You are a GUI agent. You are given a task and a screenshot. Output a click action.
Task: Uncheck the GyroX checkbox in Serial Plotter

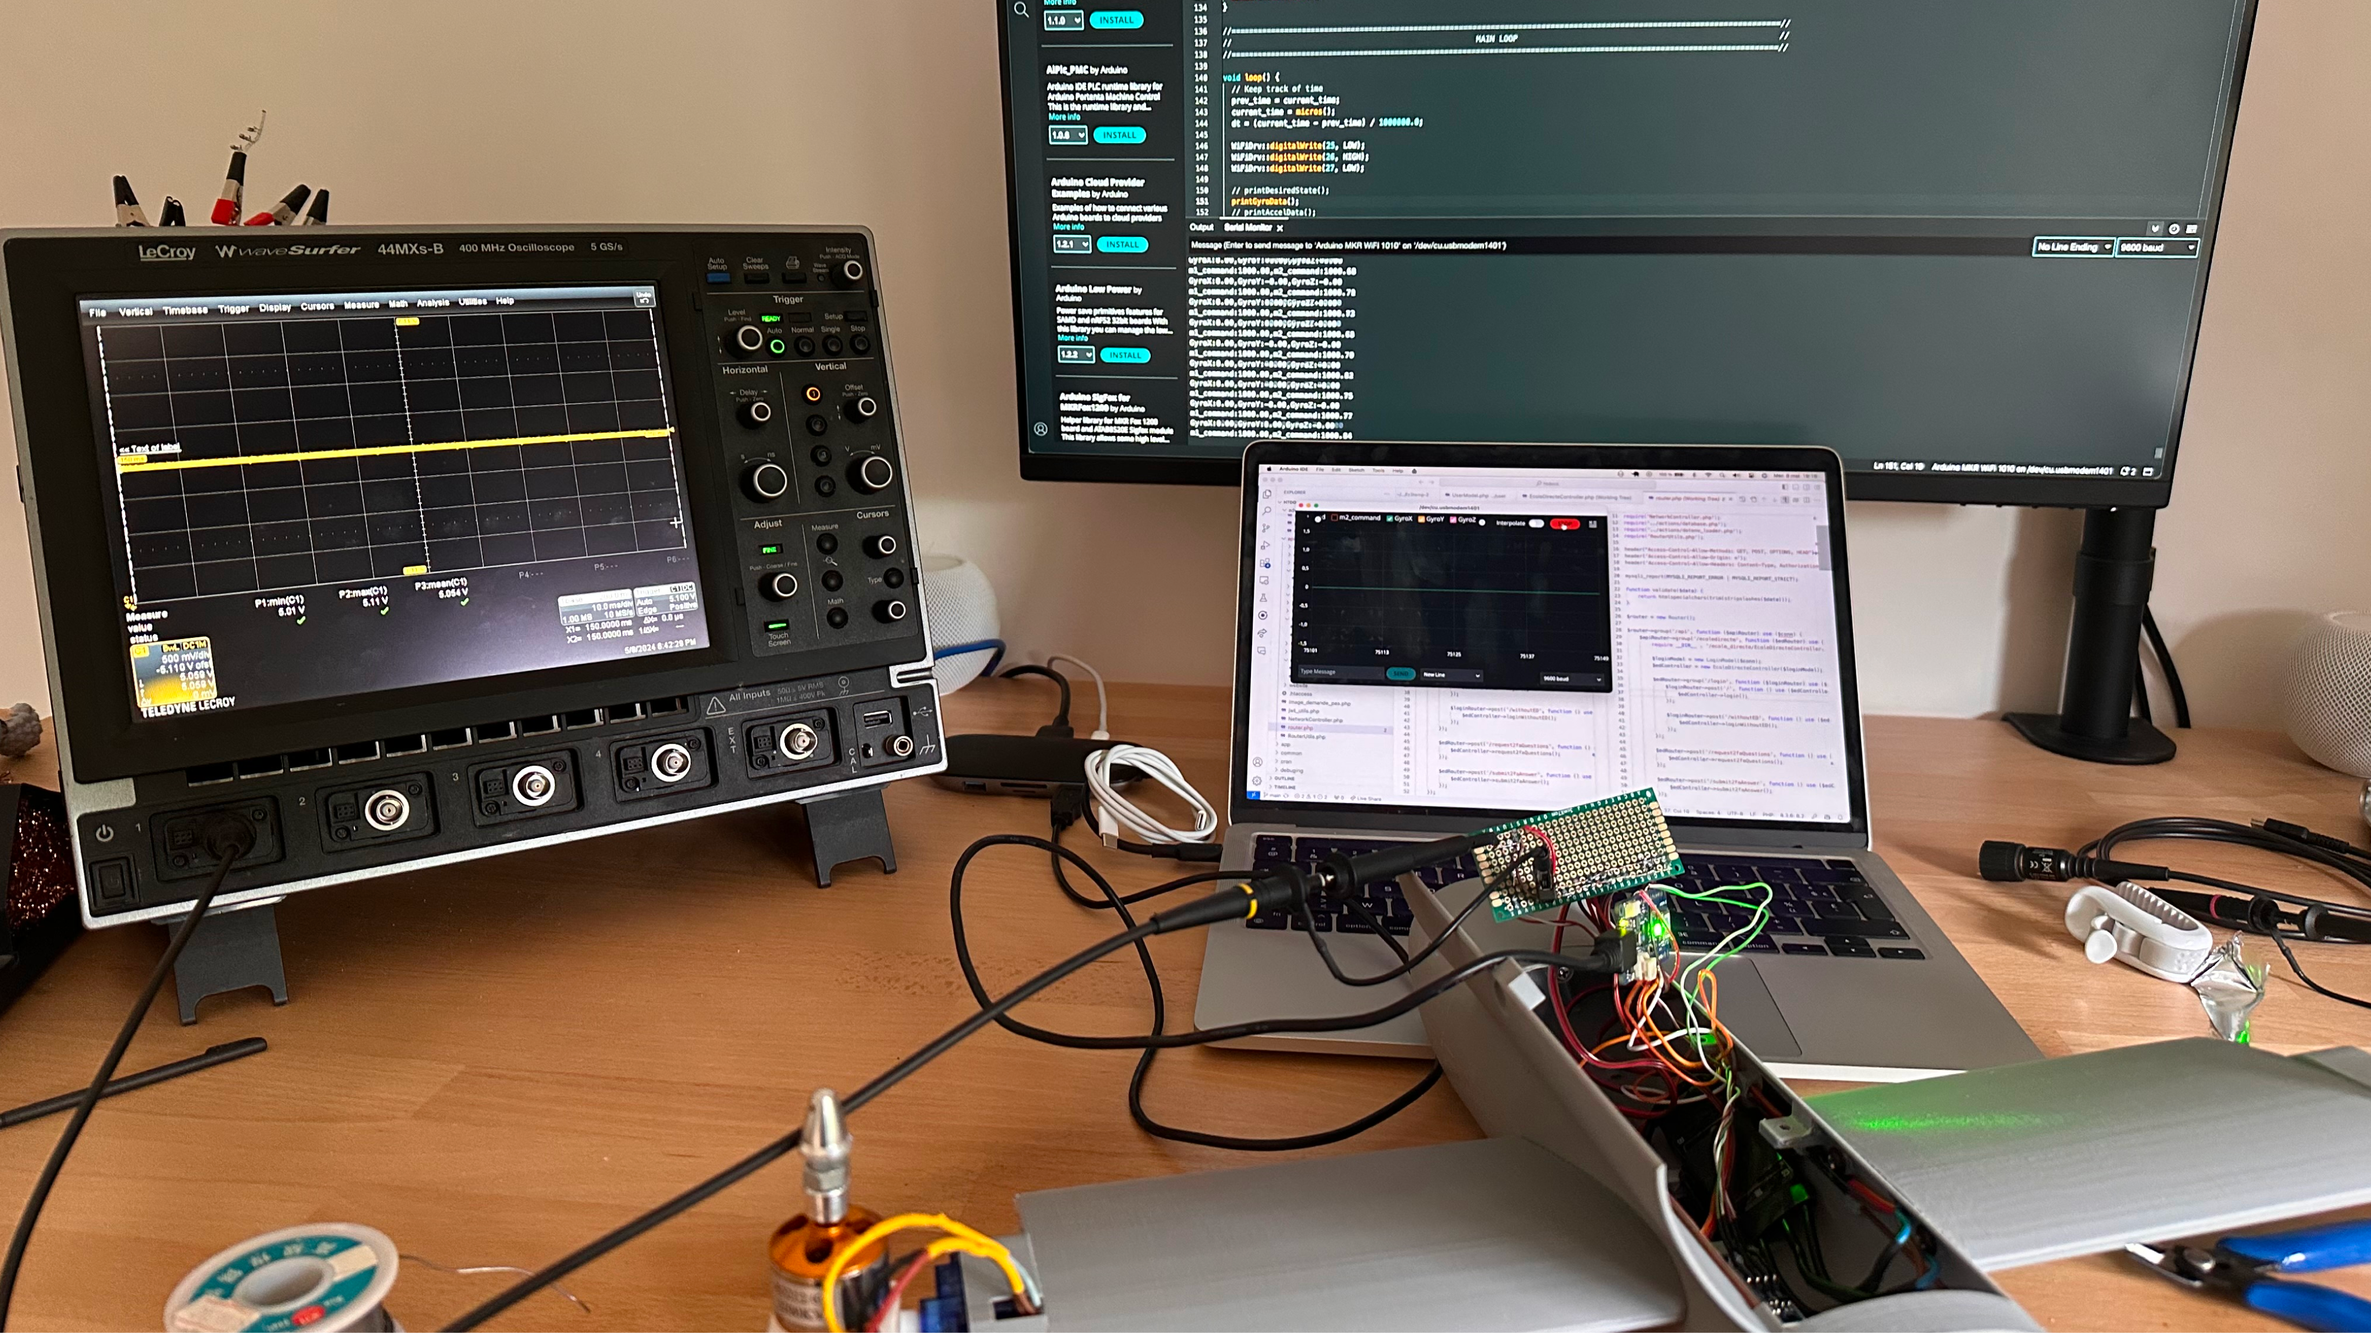tap(1390, 519)
